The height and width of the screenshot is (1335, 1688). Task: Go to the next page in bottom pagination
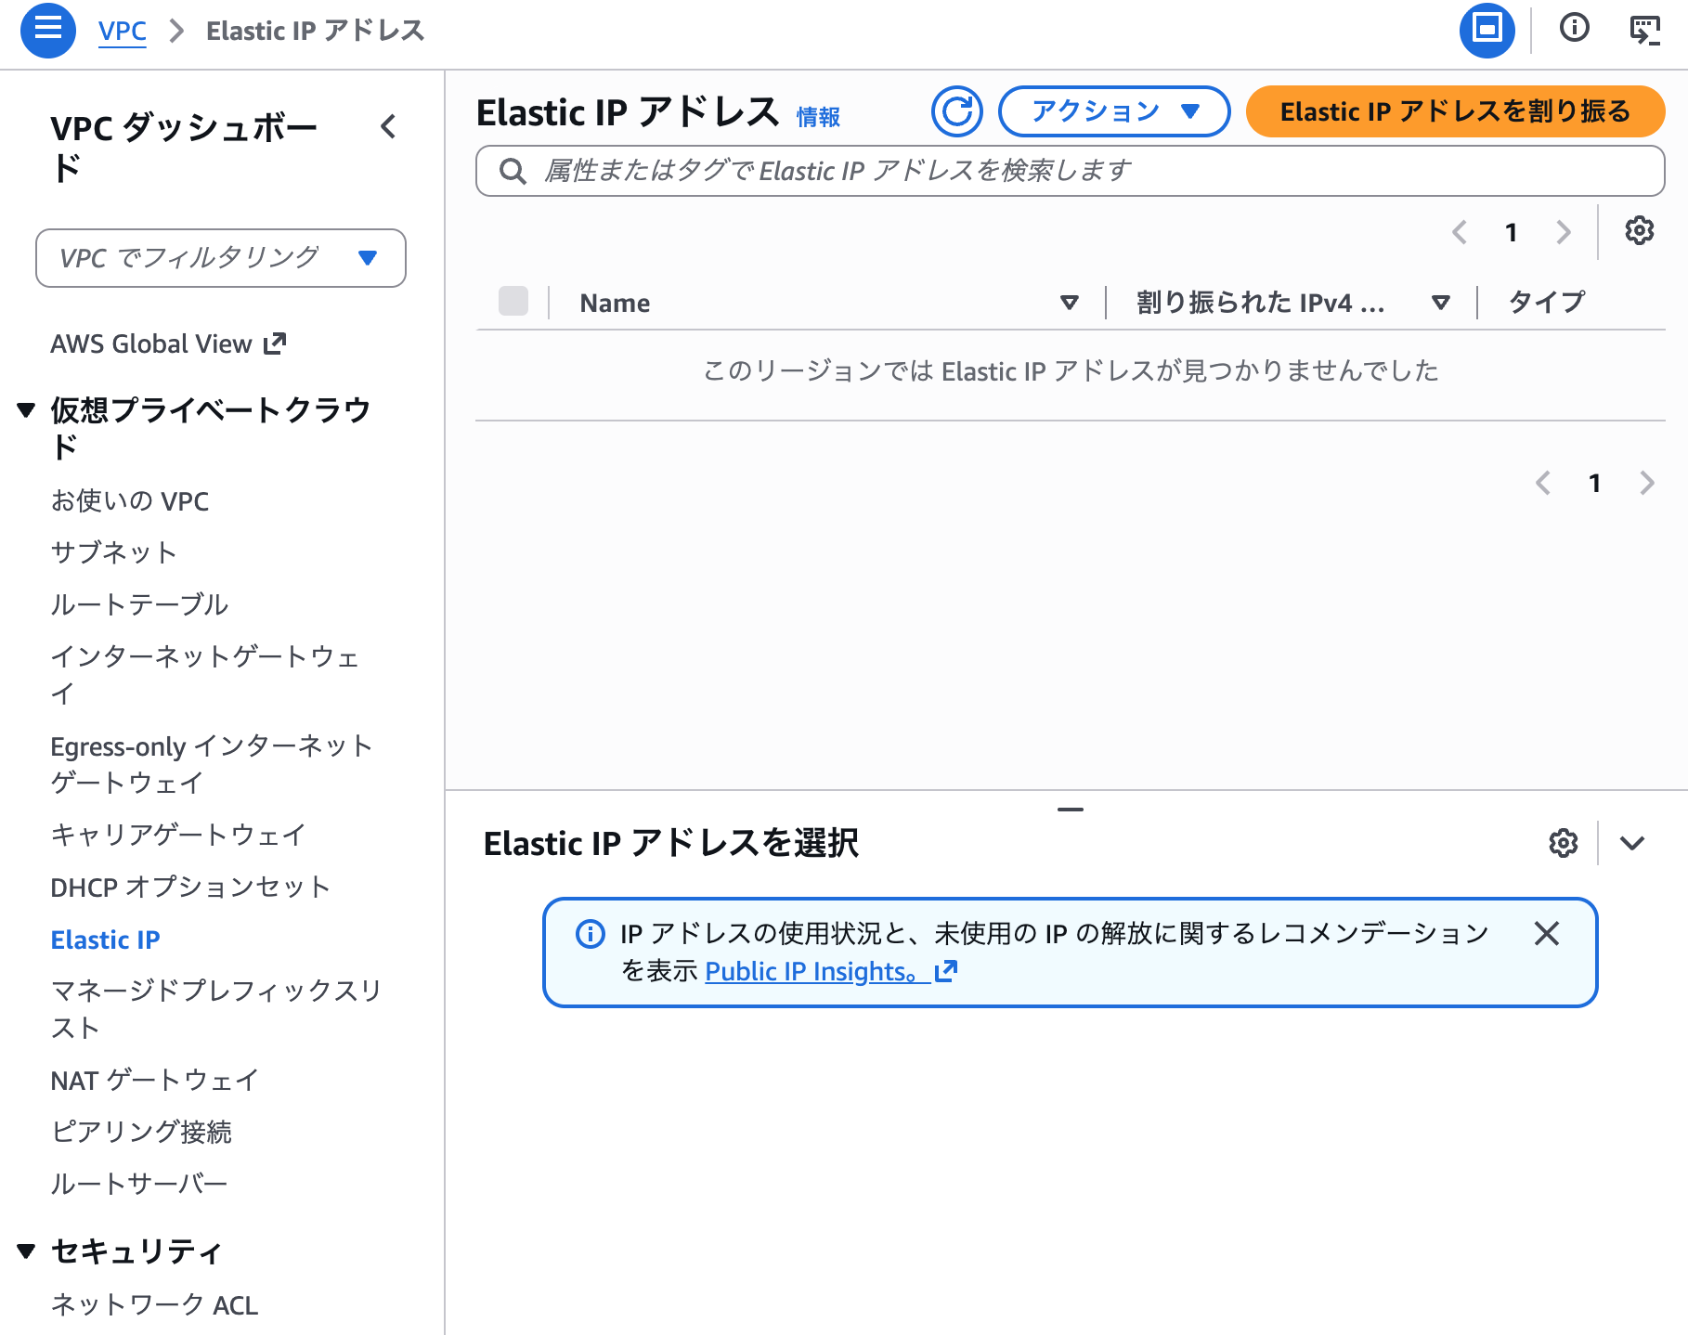(1647, 483)
